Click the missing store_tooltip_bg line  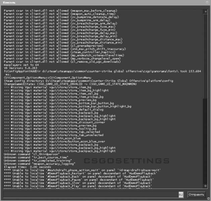tap(50, 129)
